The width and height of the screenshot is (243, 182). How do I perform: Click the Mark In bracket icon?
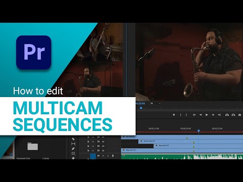(180, 115)
